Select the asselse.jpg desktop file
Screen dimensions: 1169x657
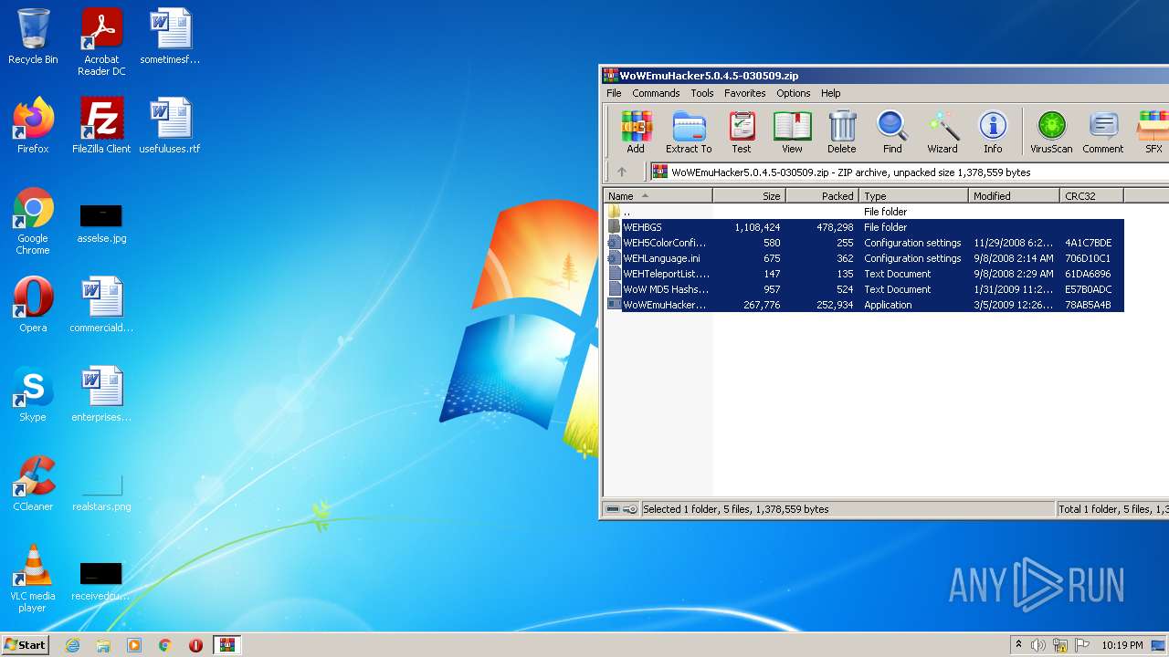point(101,223)
